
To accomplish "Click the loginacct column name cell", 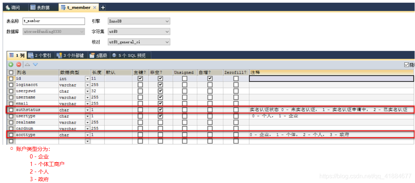I will pyautogui.click(x=37, y=85).
